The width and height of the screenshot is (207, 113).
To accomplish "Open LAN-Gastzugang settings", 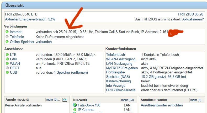I will click(x=119, y=64).
